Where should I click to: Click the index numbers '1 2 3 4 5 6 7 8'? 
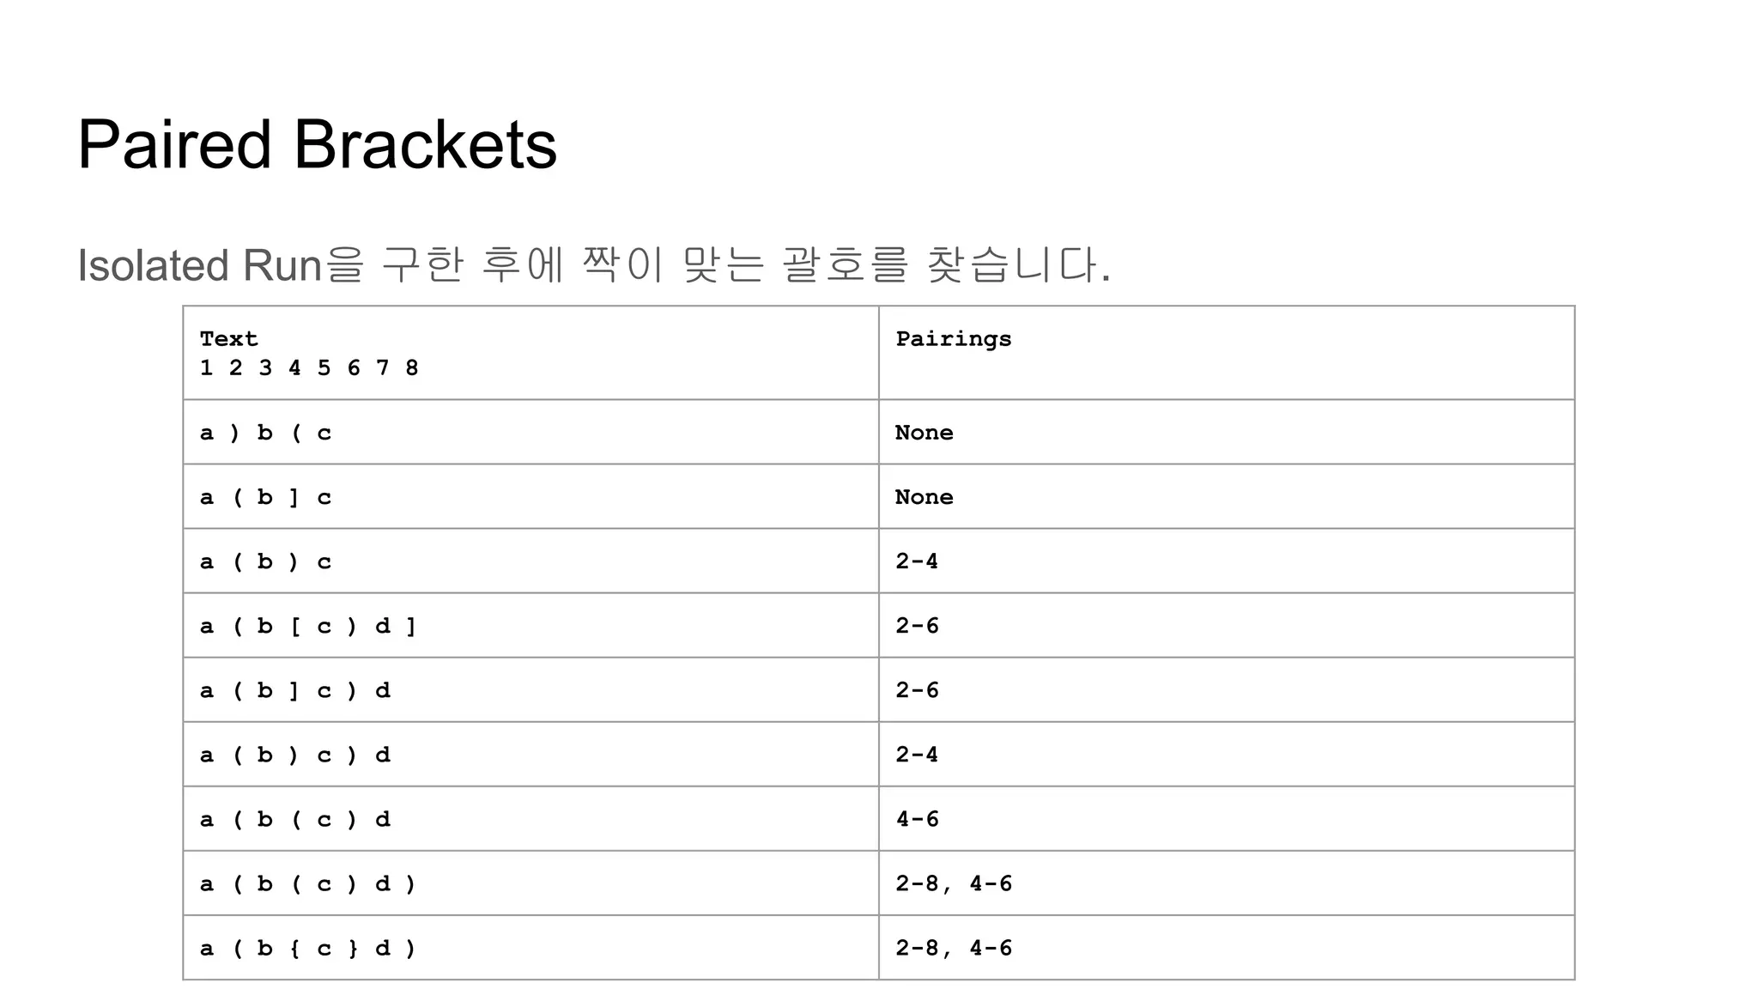tap(309, 368)
